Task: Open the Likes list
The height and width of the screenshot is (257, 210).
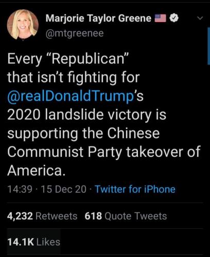Action: click(33, 242)
